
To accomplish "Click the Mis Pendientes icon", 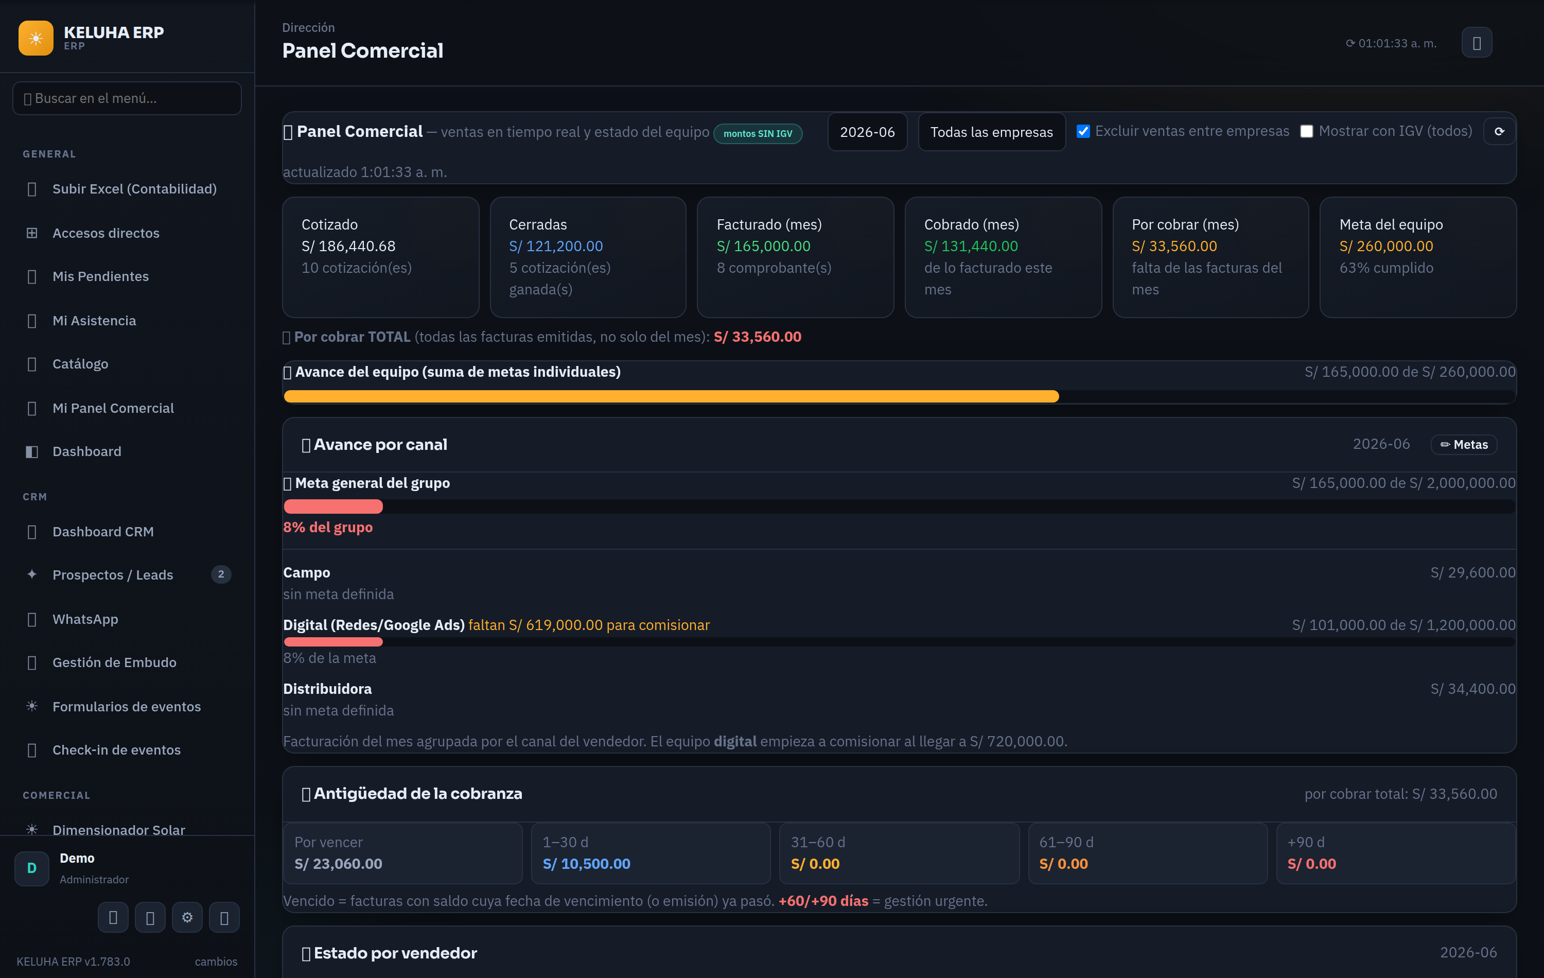I will 31,276.
